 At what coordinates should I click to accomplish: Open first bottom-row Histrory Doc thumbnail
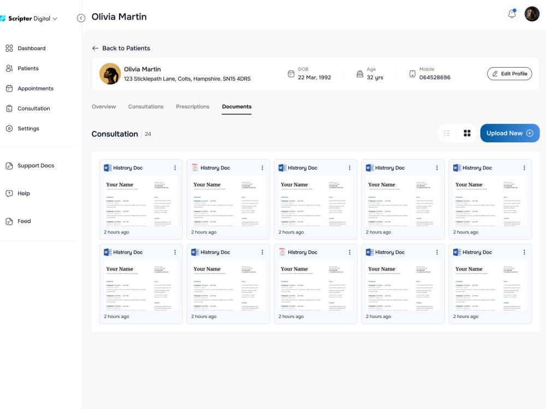click(141, 285)
